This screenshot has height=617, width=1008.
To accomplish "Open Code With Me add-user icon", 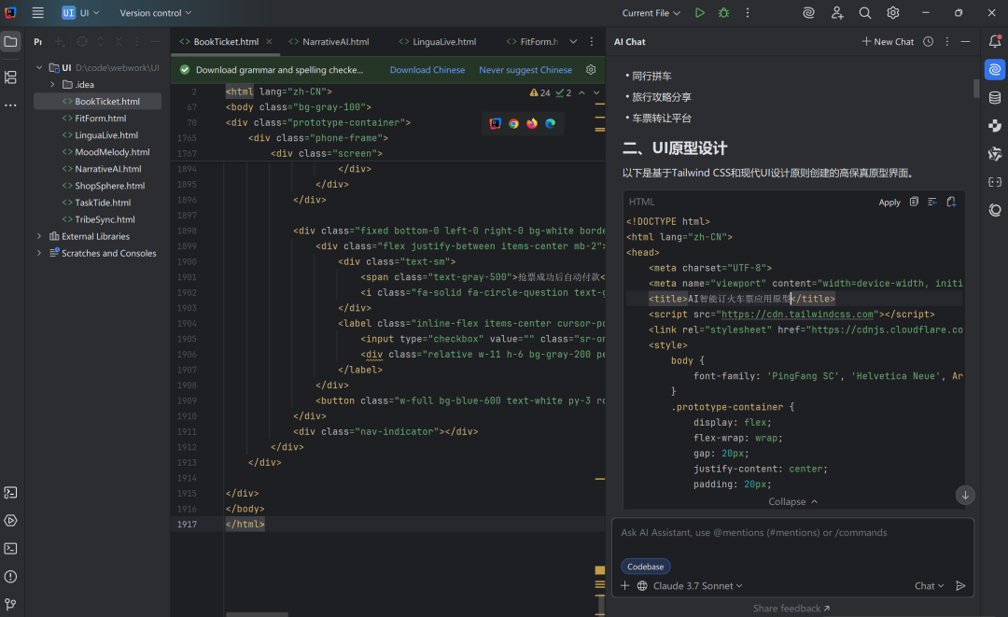I will [837, 12].
